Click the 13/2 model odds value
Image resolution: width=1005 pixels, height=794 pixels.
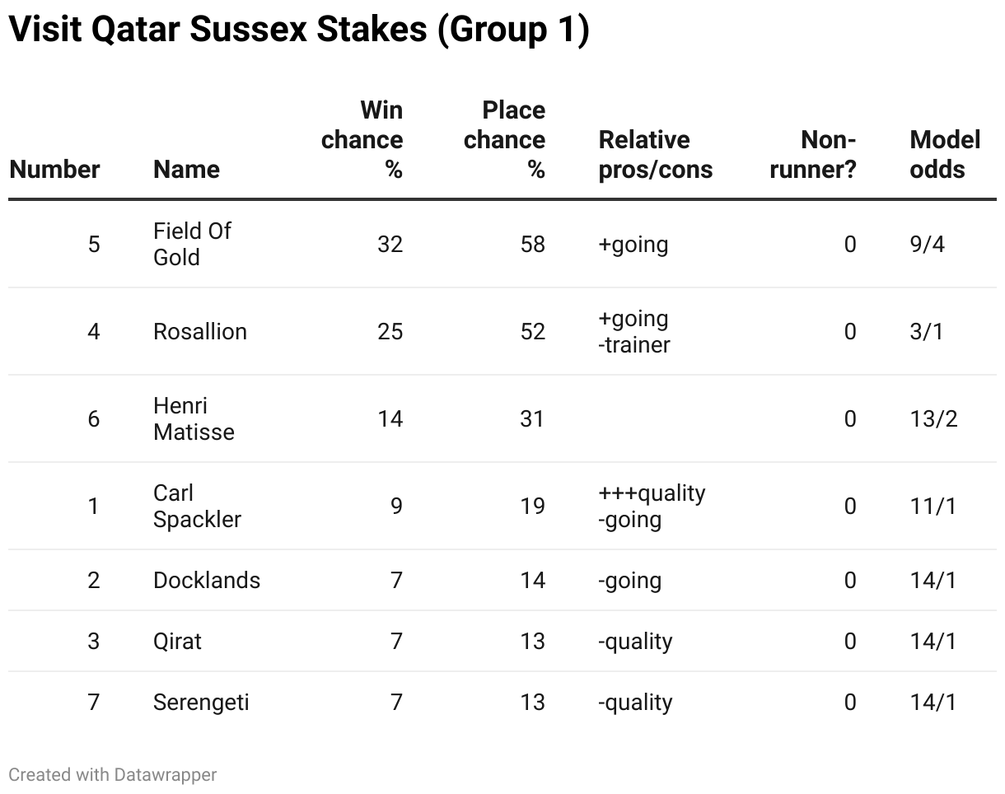point(933,418)
